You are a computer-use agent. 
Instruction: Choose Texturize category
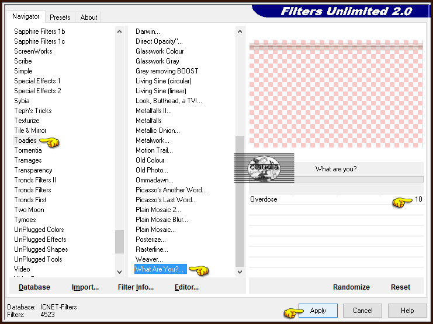point(27,121)
